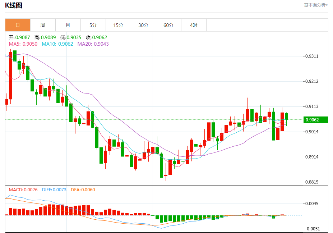The width and height of the screenshot is (333, 233).
Task: Open the 30分 interval tab
Action: tap(143, 25)
